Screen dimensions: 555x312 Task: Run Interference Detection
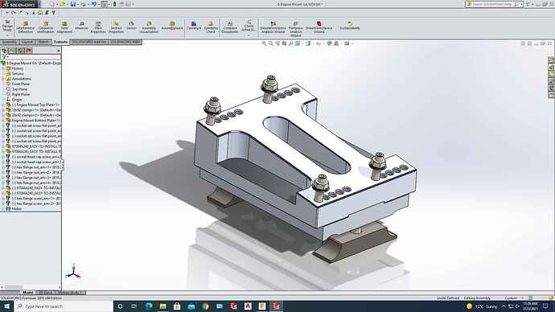(26, 27)
